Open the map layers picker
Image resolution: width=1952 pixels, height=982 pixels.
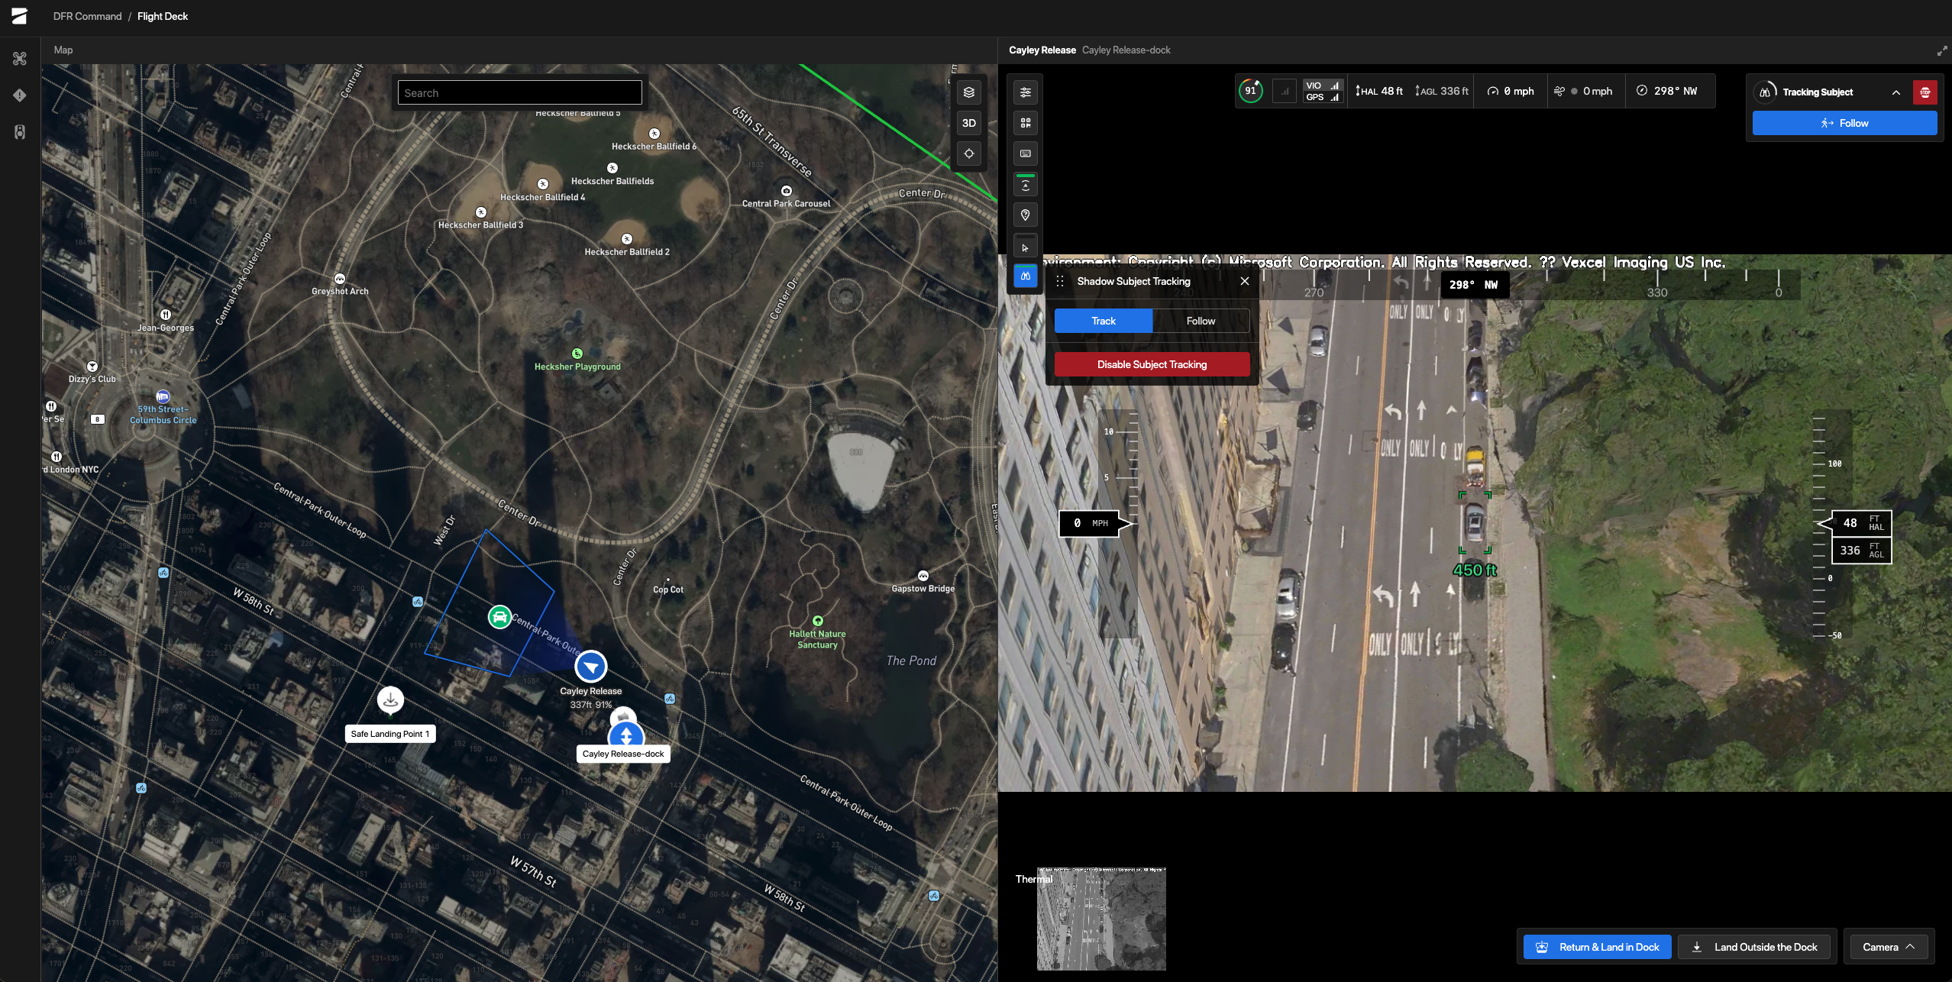[968, 92]
